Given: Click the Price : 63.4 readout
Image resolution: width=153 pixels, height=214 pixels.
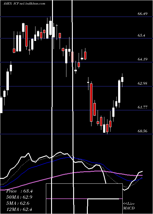Looking at the screenshot, I should tap(19, 191).
